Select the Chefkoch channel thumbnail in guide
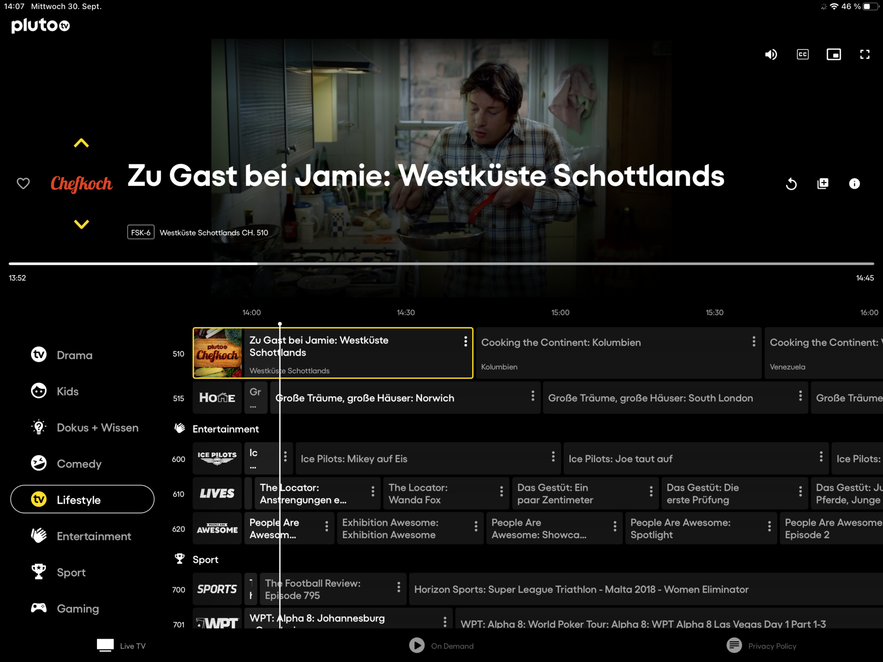 (x=218, y=353)
